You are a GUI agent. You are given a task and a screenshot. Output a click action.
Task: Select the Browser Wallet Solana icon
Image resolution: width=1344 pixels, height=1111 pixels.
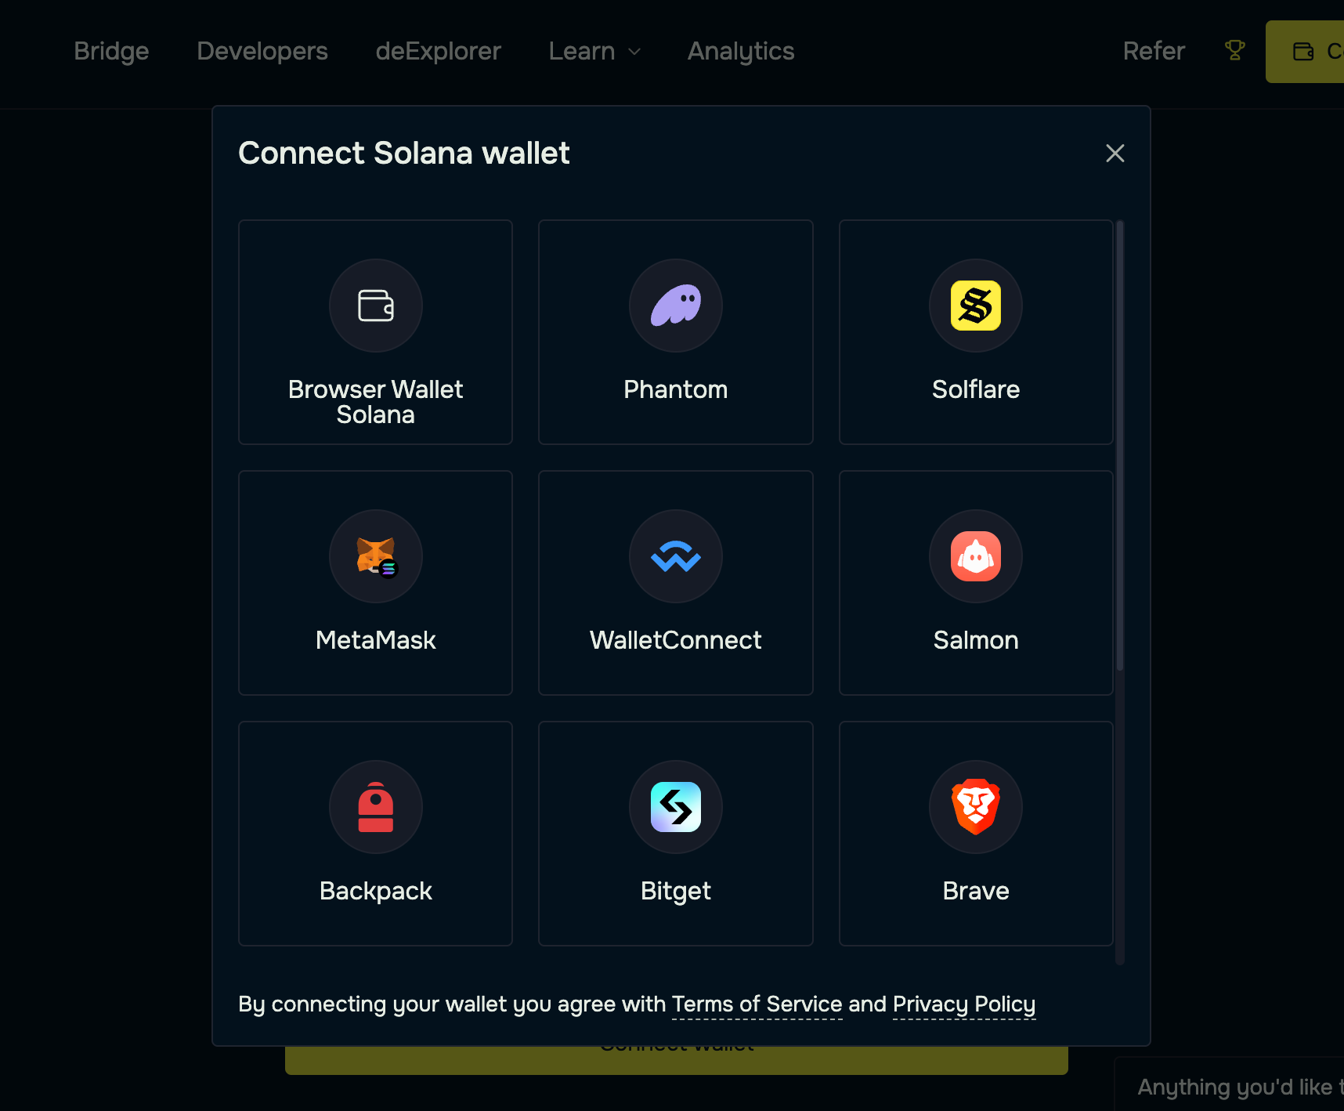[375, 306]
